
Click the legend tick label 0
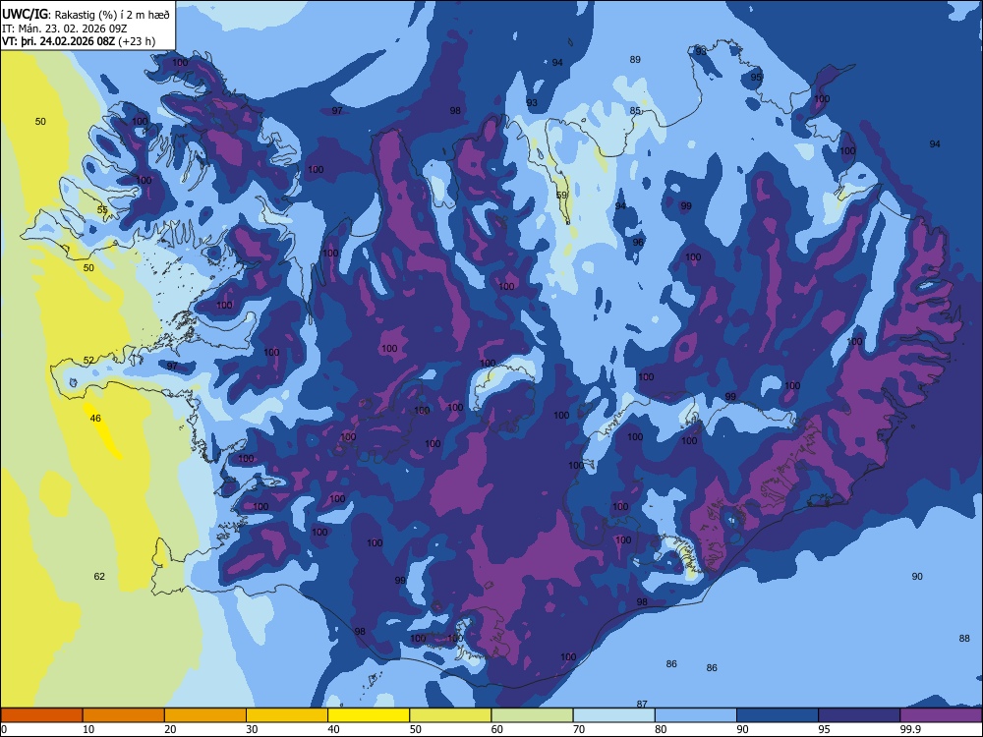4,729
